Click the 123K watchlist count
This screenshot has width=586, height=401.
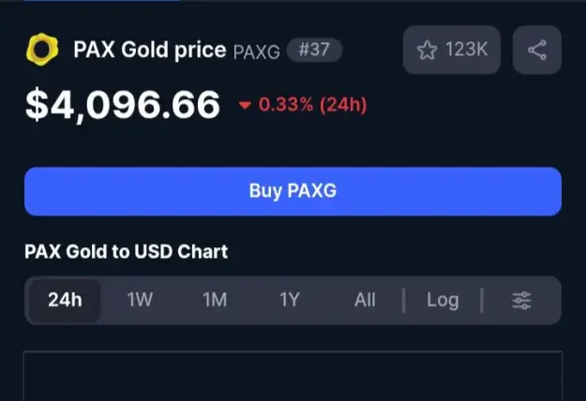tap(467, 50)
